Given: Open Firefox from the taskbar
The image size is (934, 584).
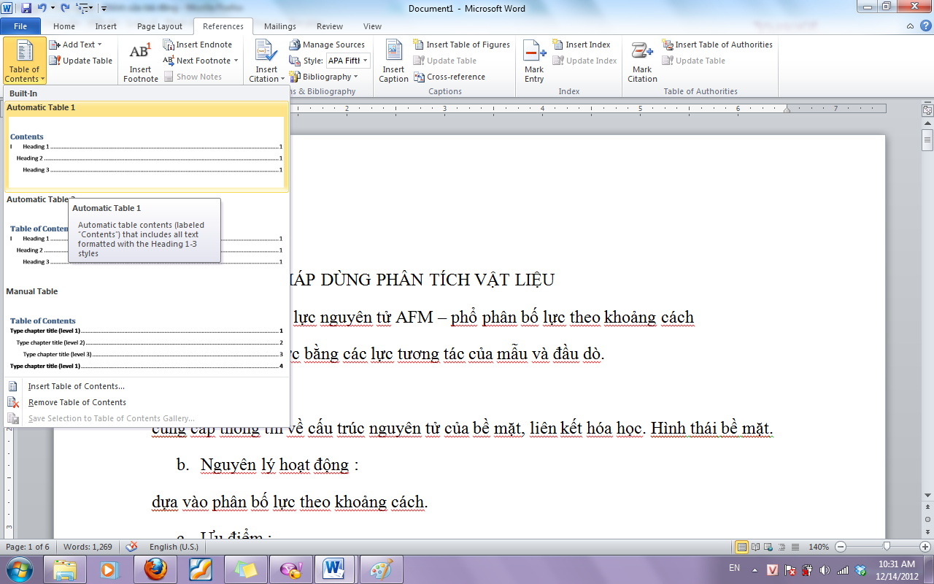Looking at the screenshot, I should pos(155,569).
